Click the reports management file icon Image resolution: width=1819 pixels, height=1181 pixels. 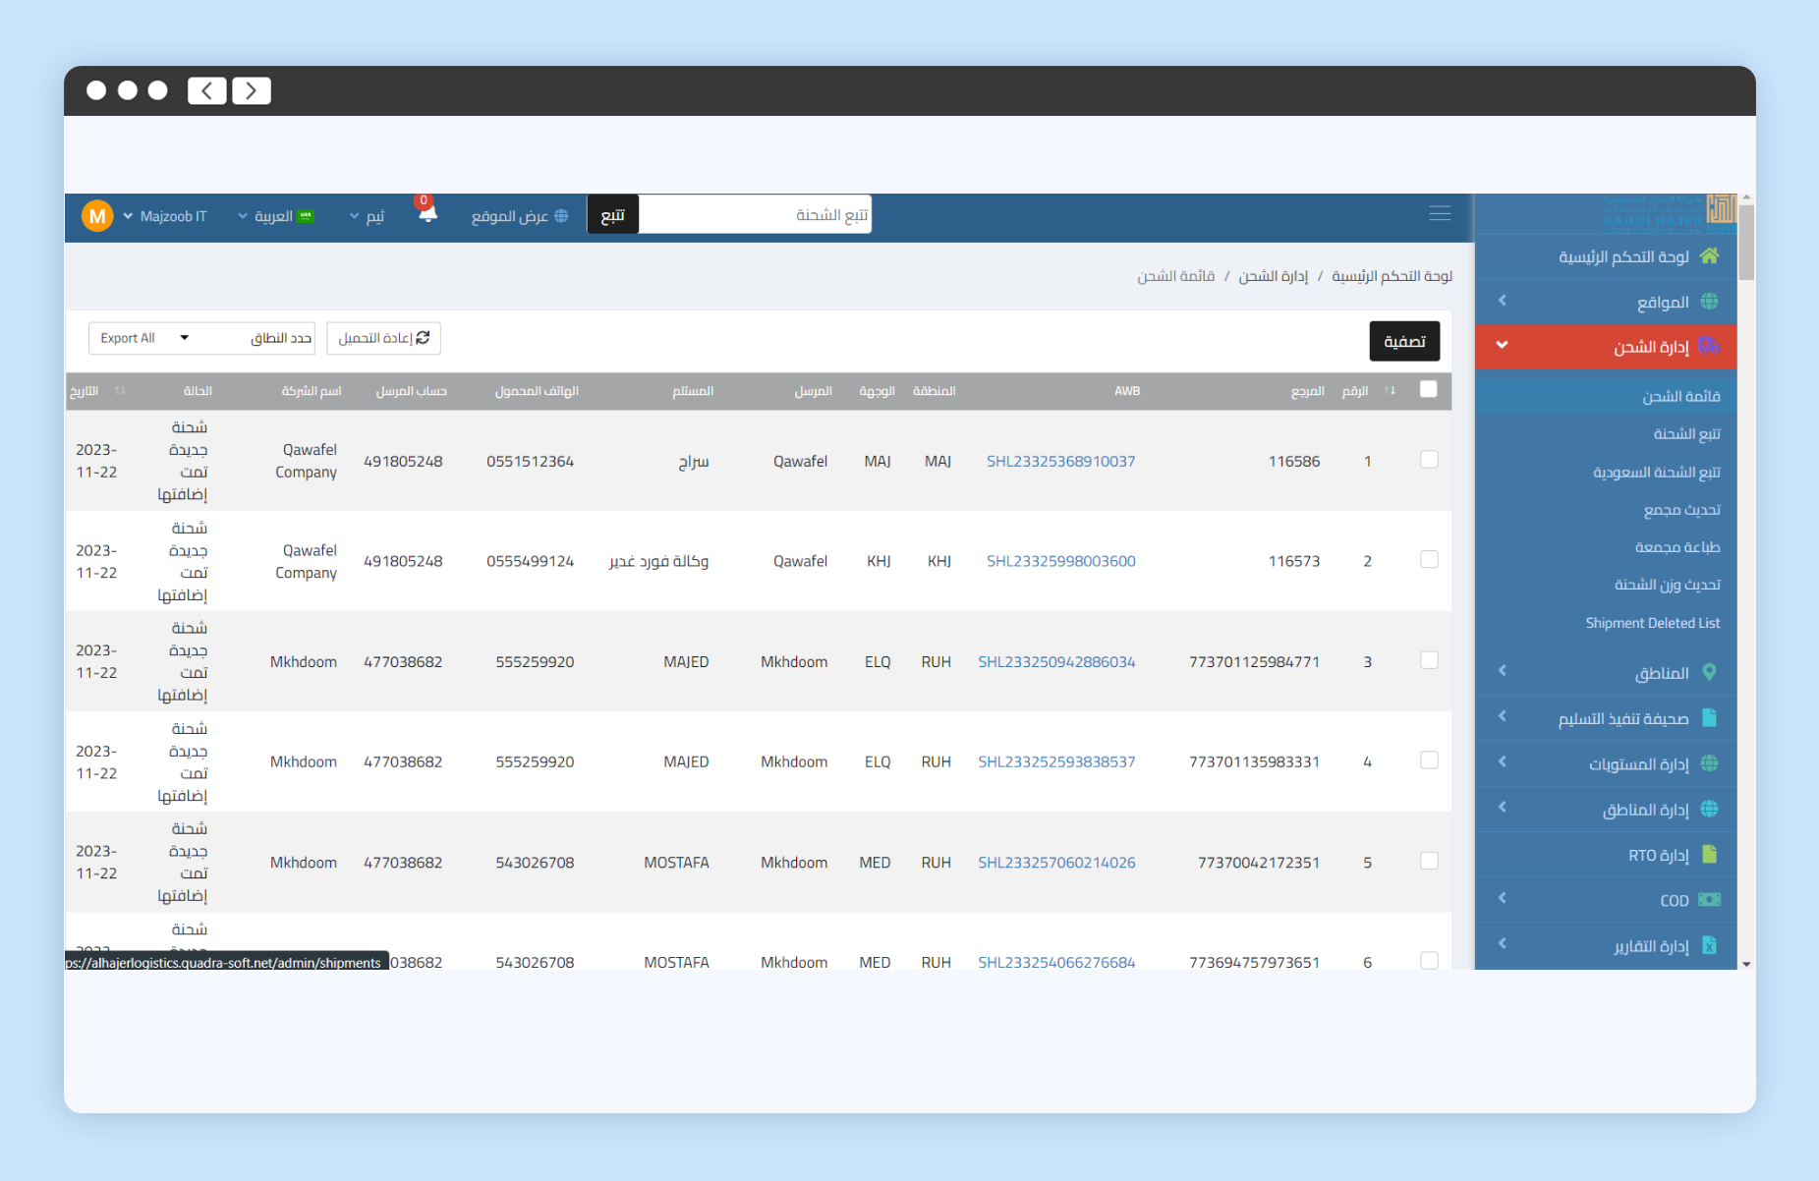1709,945
